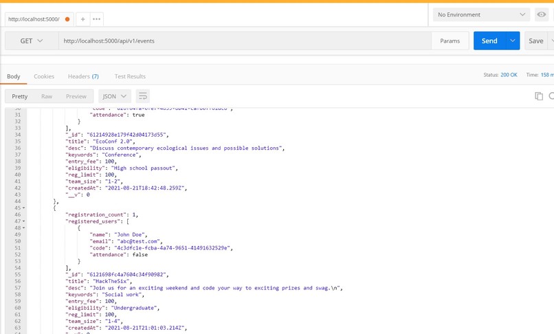
Task: Click the "John Doe" name value
Action: tap(129, 234)
